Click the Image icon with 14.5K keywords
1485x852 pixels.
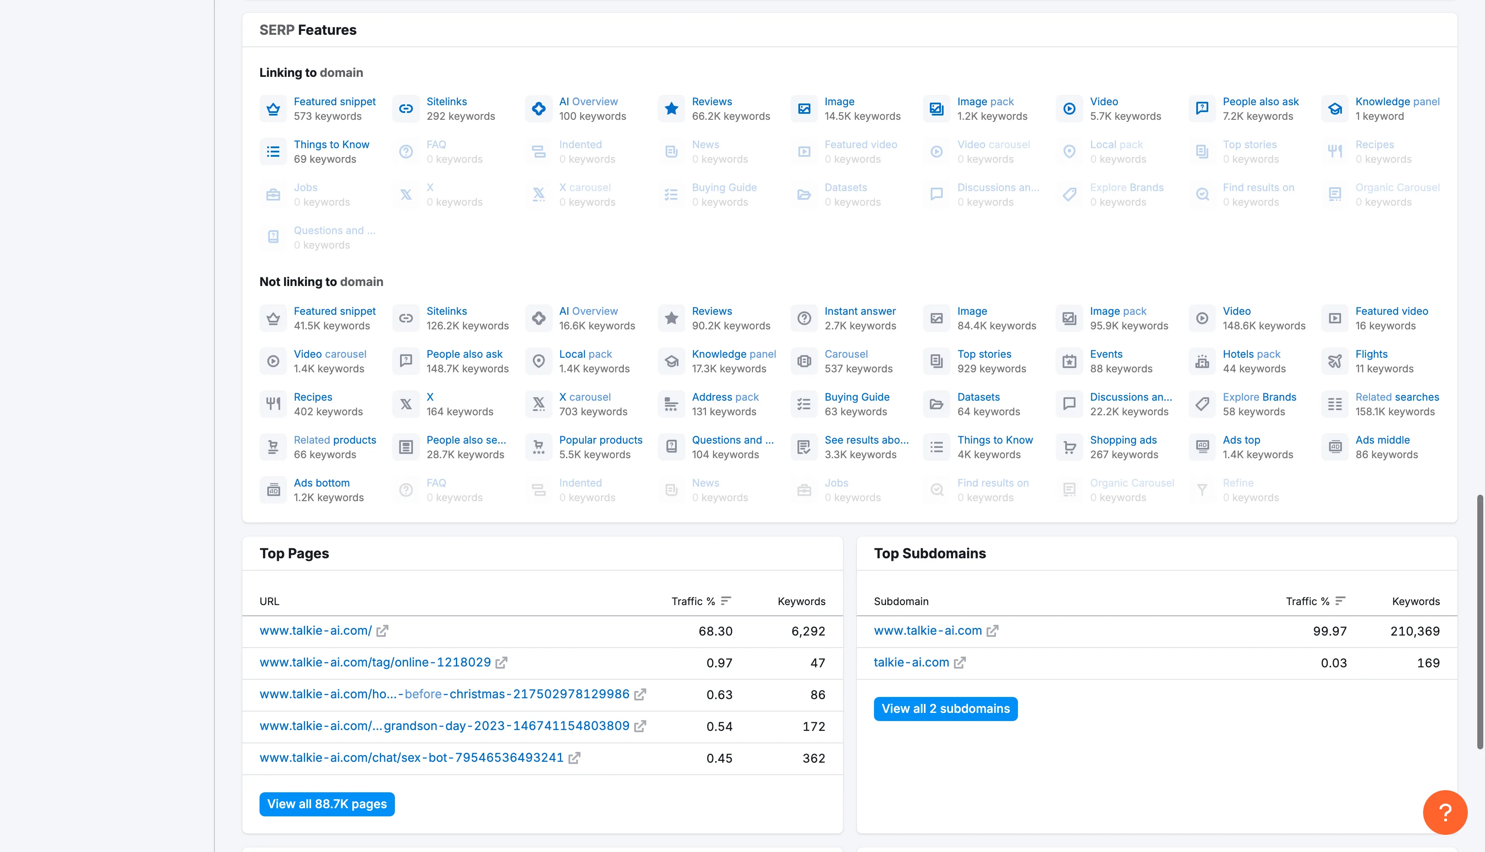click(x=804, y=109)
